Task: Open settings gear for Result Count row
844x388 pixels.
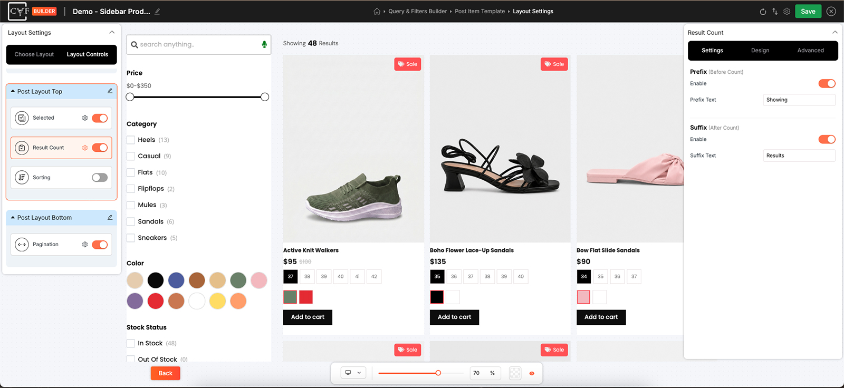Action: coord(85,148)
